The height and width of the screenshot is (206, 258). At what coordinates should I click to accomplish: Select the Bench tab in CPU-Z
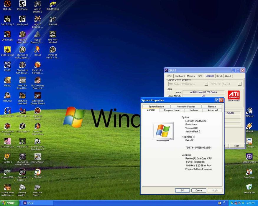219,76
